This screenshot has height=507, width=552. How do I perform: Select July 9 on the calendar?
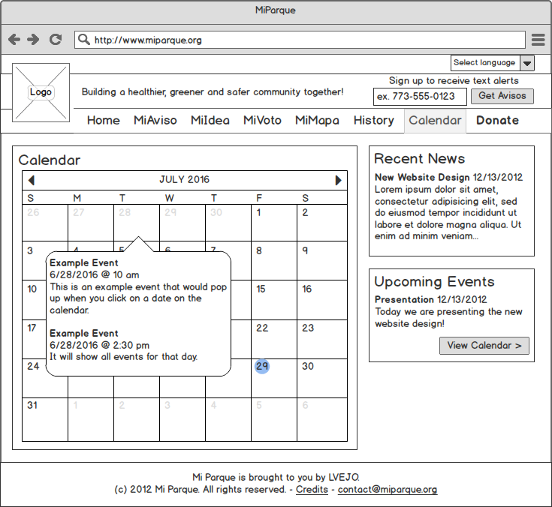[321, 260]
